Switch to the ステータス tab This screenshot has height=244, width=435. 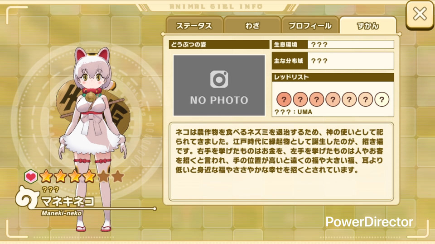[x=194, y=26]
